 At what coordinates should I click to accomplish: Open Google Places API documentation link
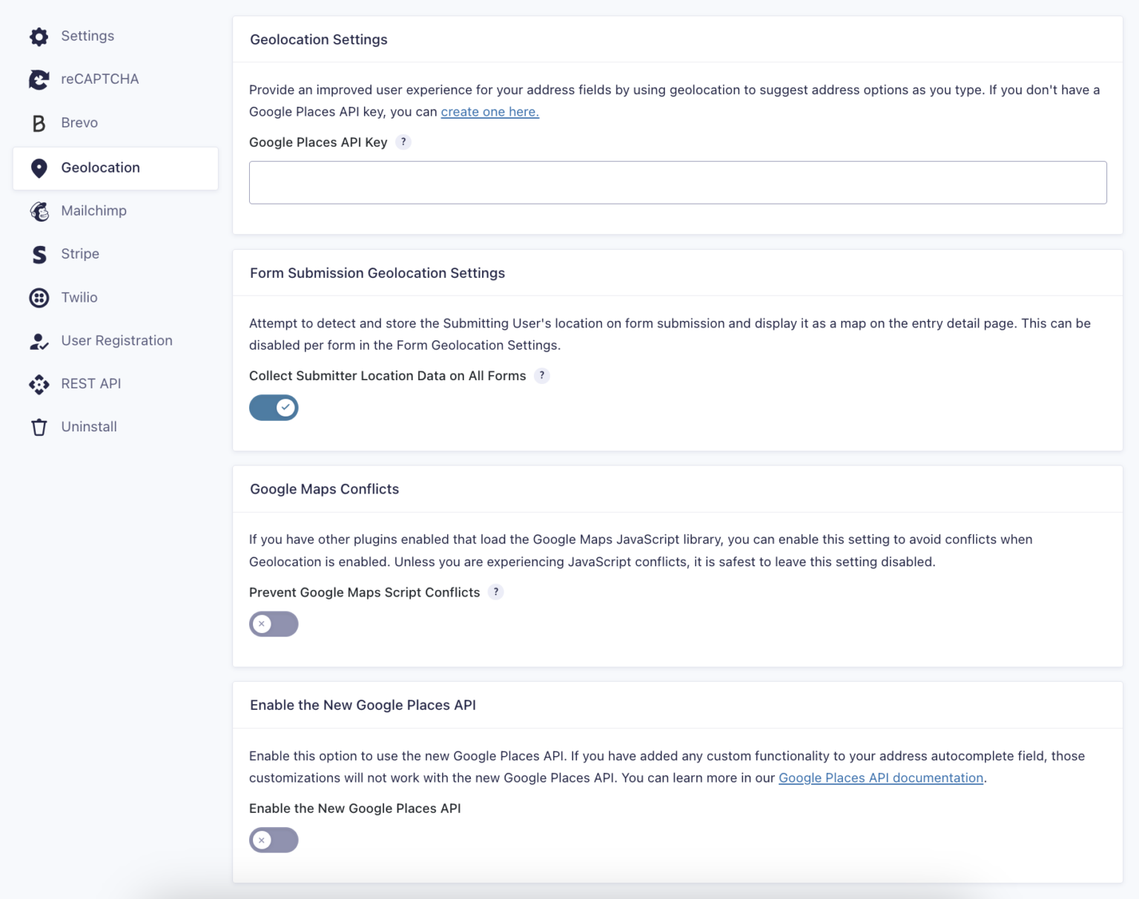[x=881, y=778]
